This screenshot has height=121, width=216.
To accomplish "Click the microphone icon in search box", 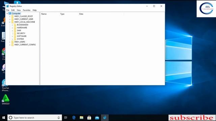I will (59, 118).
